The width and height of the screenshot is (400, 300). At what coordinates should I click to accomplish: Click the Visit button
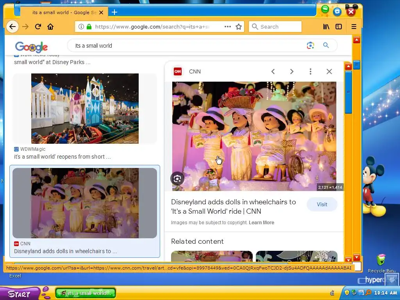click(x=322, y=204)
